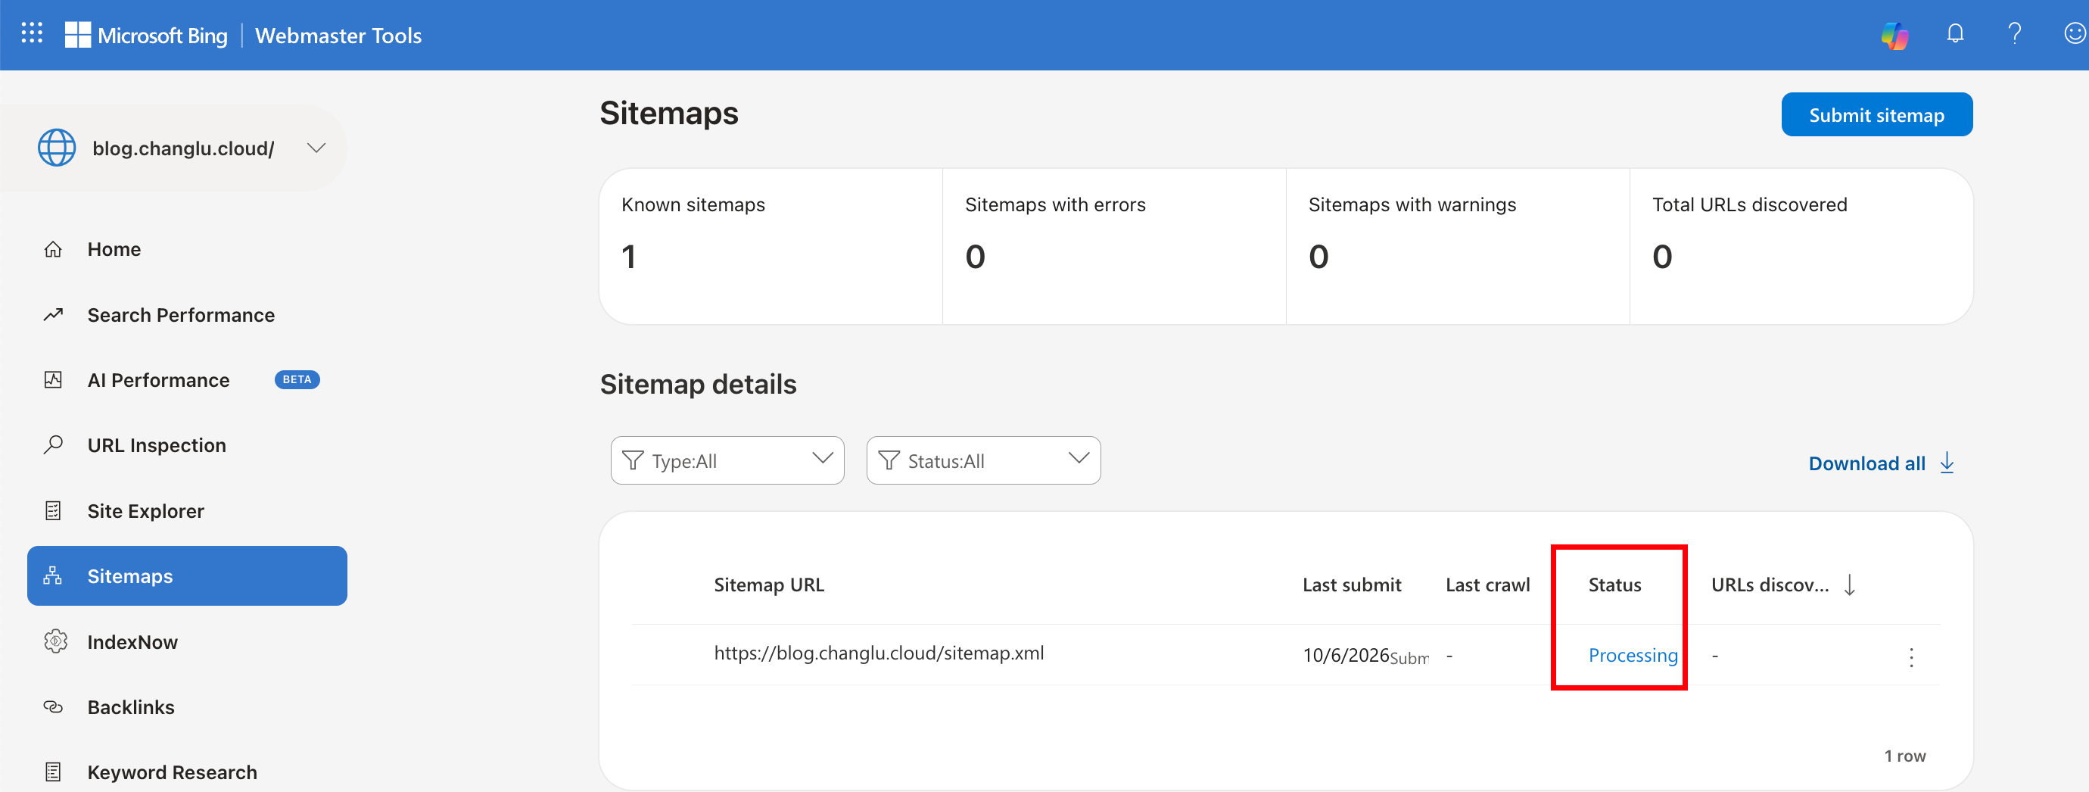Click the Sitemap URL column header
Image resolution: width=2089 pixels, height=792 pixels.
click(769, 585)
